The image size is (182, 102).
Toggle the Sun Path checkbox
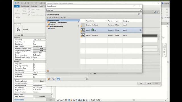click(34, 59)
